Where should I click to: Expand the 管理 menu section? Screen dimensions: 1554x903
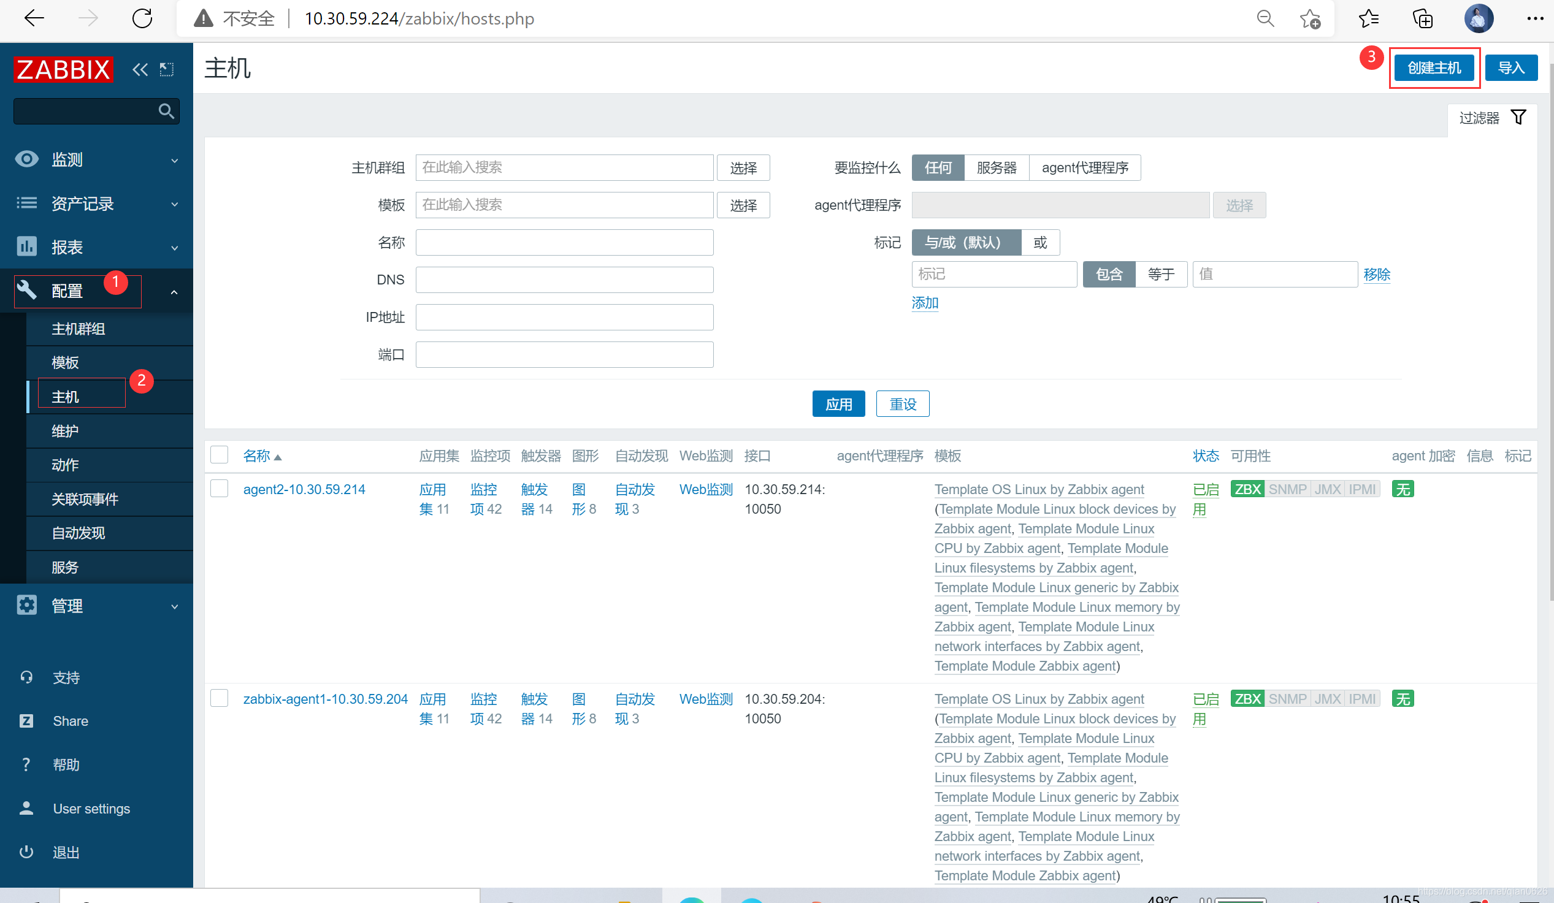pyautogui.click(x=96, y=606)
